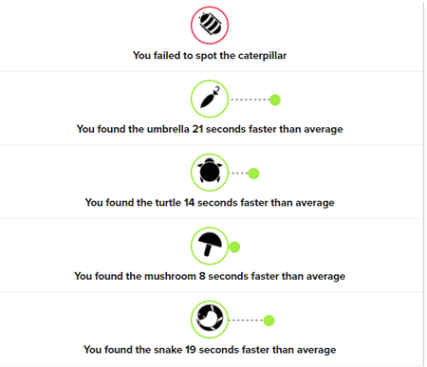Click the vertical scrollbar on right edge
The height and width of the screenshot is (367, 427).
(x=424, y=183)
